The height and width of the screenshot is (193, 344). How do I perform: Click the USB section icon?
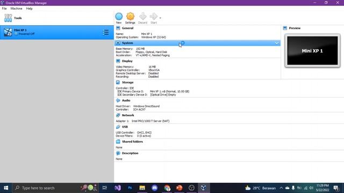point(118,127)
